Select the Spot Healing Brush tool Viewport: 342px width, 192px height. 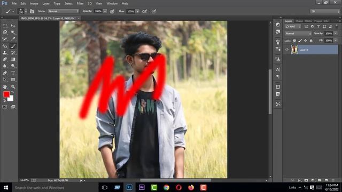point(5,46)
